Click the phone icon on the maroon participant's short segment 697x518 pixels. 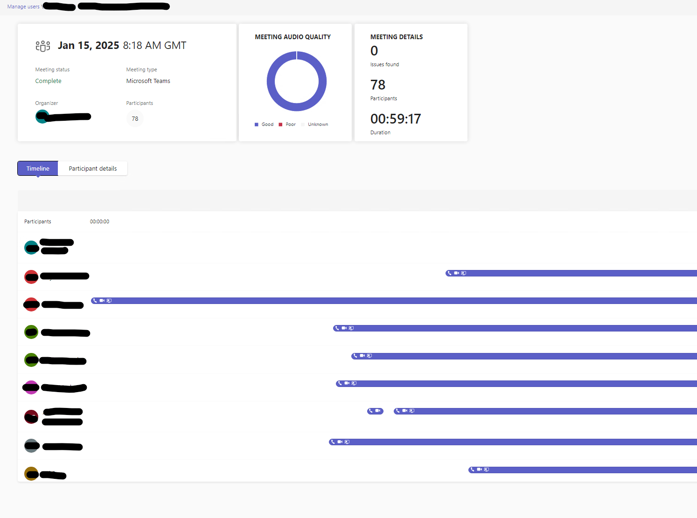coord(371,411)
